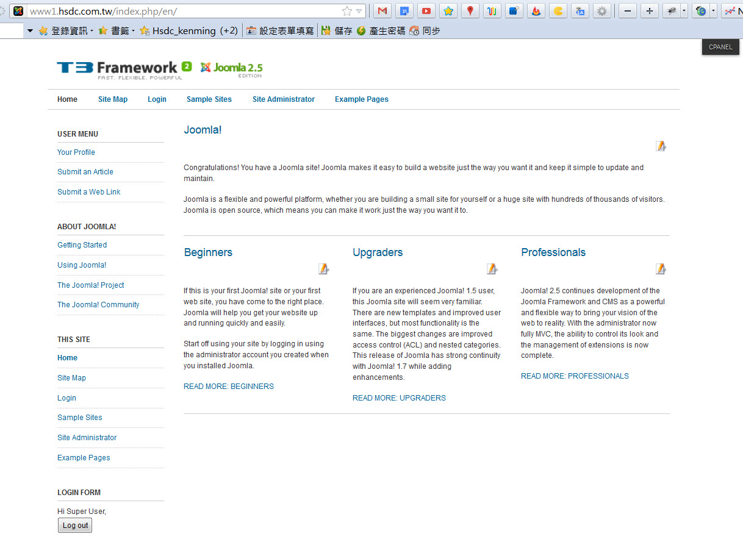Click the Google Bookmarks star shortcut
743x542 pixels.
point(448,11)
